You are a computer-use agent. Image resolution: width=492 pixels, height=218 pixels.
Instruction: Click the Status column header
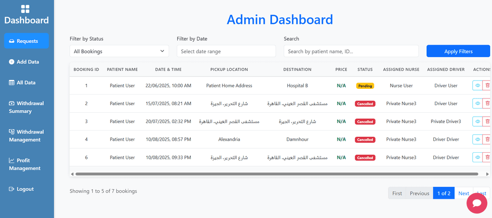pos(365,69)
